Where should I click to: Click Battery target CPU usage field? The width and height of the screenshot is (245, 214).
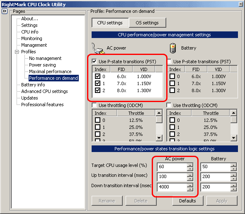click(x=216, y=167)
